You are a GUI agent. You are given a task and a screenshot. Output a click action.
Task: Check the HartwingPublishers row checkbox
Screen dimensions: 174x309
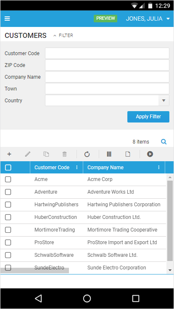8,205
